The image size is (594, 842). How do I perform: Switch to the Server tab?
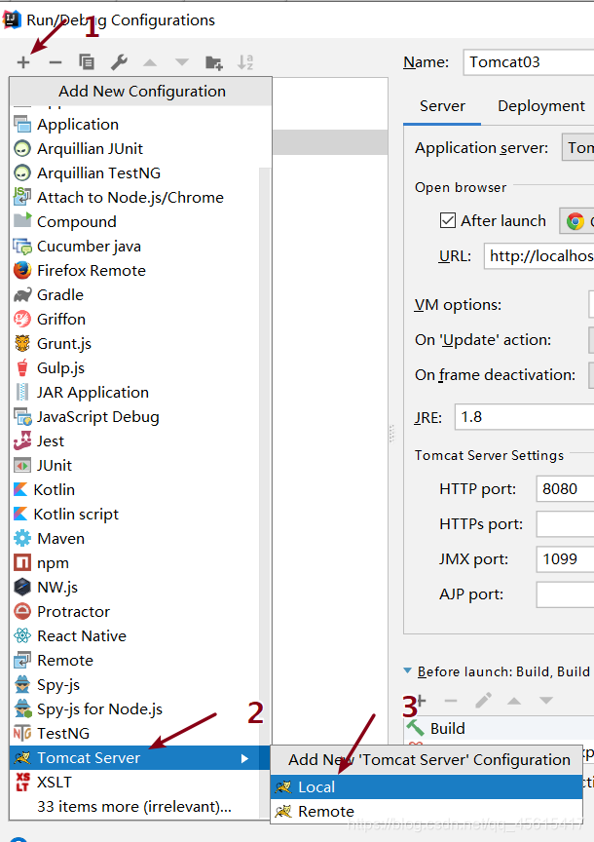click(x=442, y=106)
